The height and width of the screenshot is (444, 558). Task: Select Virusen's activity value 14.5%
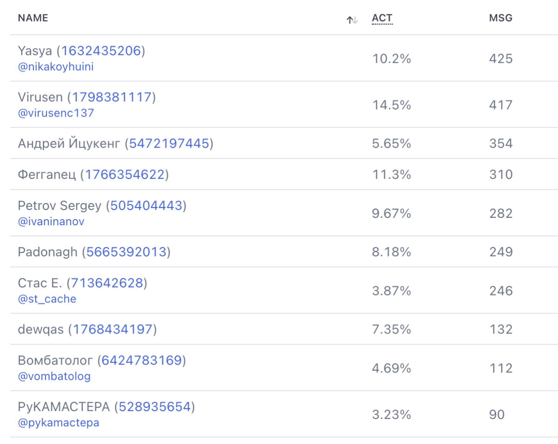(392, 105)
